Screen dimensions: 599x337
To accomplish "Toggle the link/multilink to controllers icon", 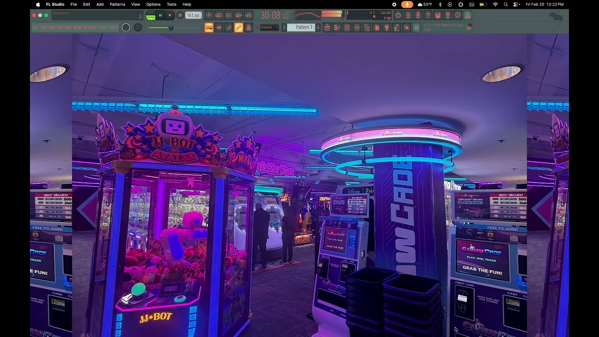I will pyautogui.click(x=238, y=27).
